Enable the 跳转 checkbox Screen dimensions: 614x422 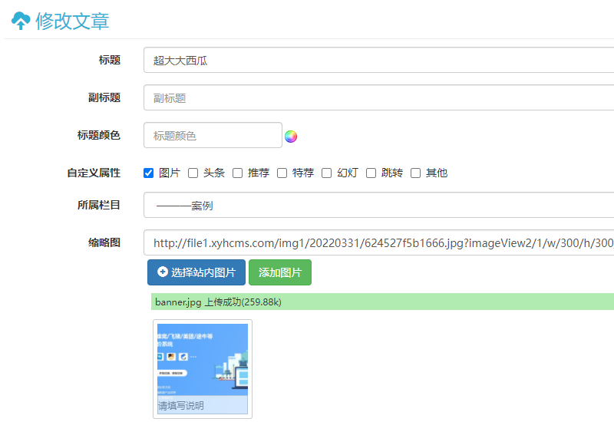(x=371, y=173)
